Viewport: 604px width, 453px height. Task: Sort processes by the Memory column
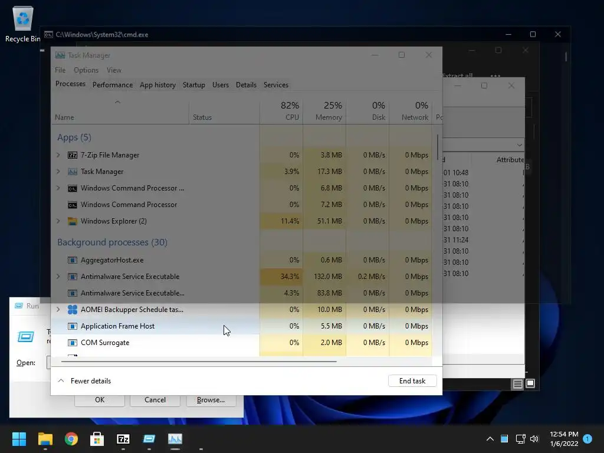point(325,111)
